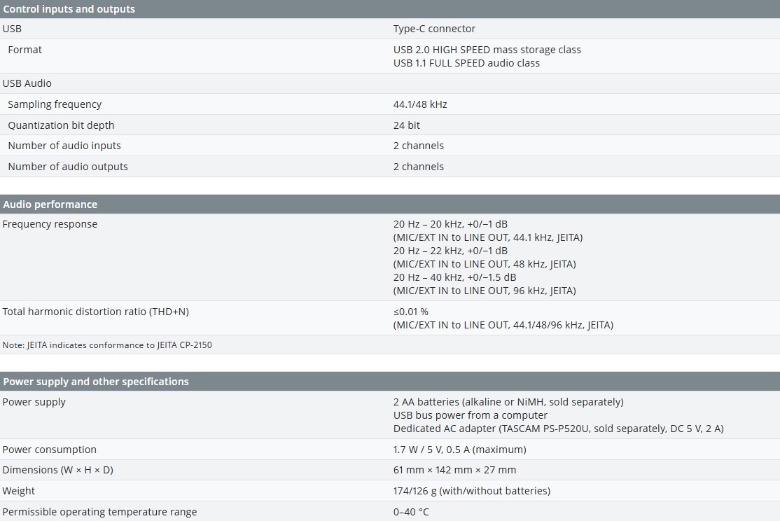The width and height of the screenshot is (780, 521).
Task: Click the "Control inputs and outputs" section header
Action: [69, 9]
